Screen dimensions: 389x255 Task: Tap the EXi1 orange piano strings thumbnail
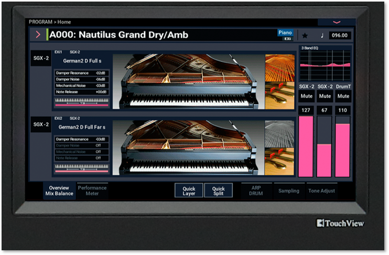pos(280,68)
